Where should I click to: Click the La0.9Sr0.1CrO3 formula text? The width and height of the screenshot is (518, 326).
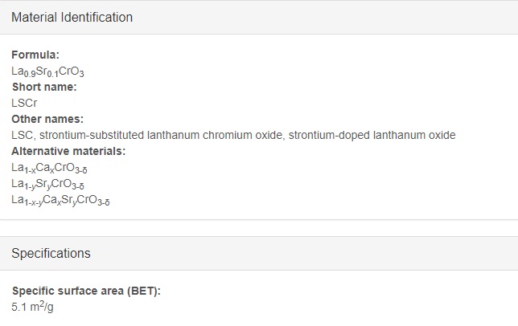pos(47,71)
